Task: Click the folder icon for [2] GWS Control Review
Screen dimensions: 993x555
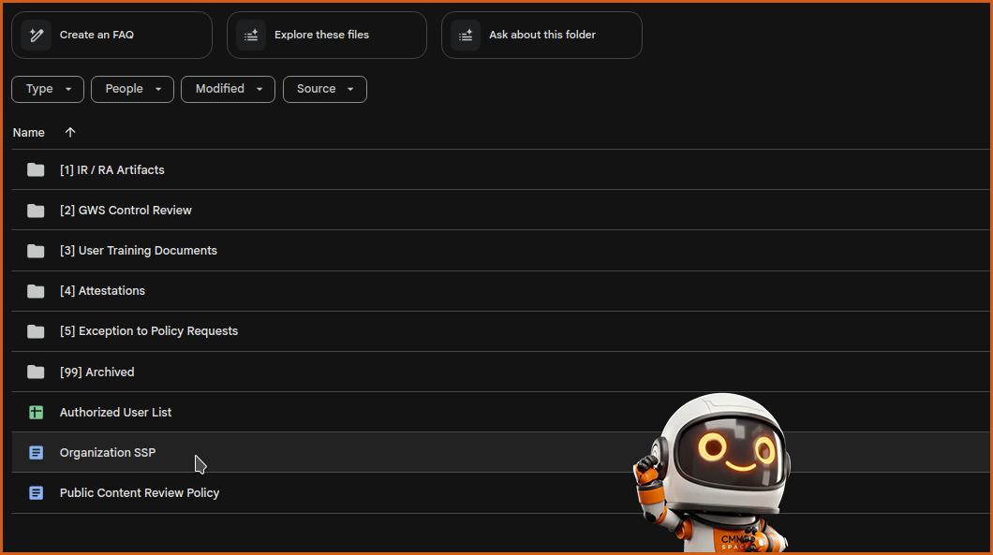Action: click(36, 210)
